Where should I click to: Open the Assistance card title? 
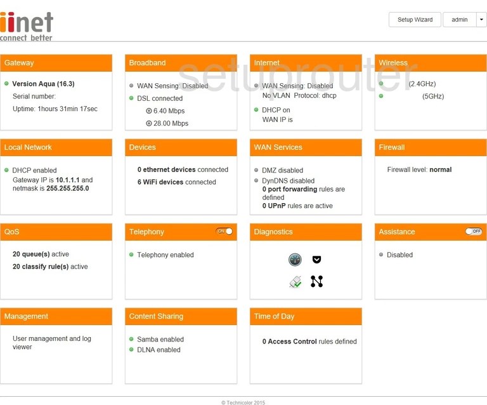point(396,232)
